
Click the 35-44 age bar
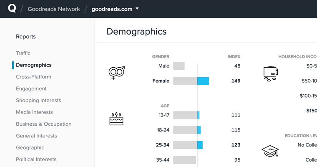click(x=185, y=160)
